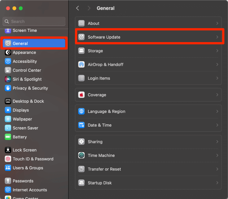Screen dimensions: 228x199
Task: Click the Date & Time calendar icon
Action: (81, 125)
